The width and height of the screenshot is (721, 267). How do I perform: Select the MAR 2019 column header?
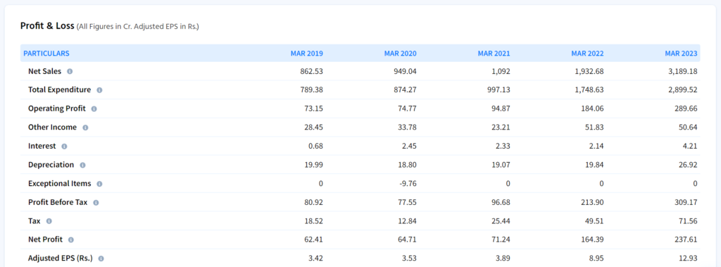click(307, 54)
